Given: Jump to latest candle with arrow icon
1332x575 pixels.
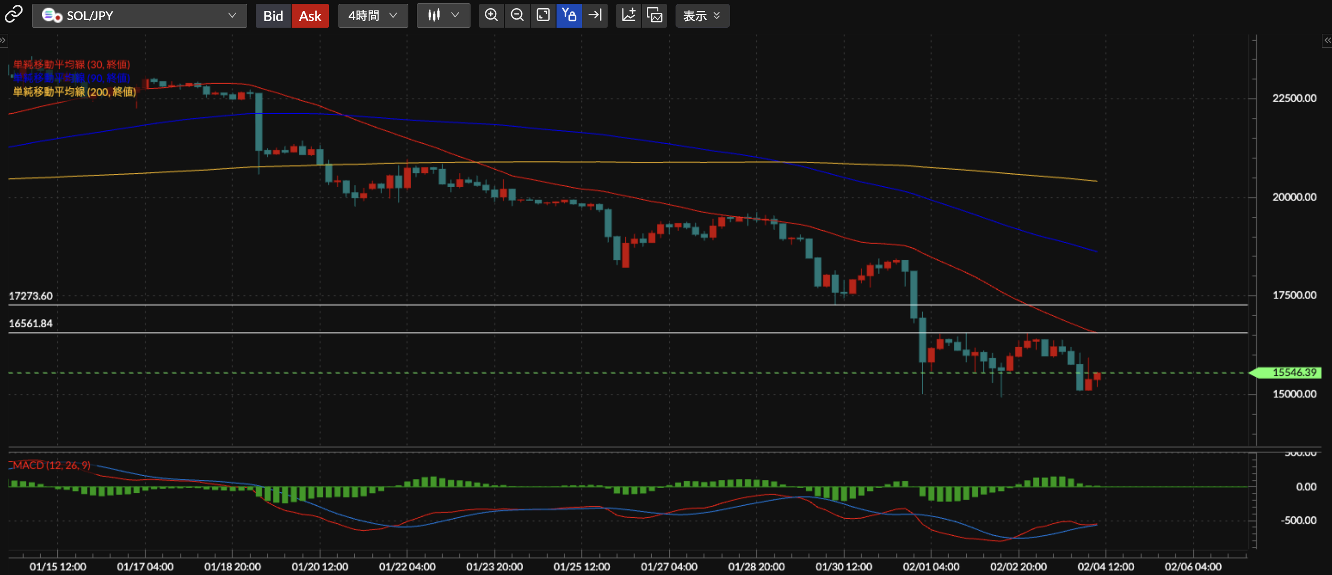Looking at the screenshot, I should click(595, 15).
